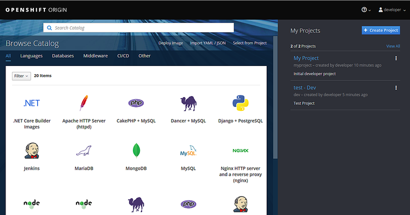Click Deploy Image link
Screen dimensions: 410x215
[x=171, y=43]
